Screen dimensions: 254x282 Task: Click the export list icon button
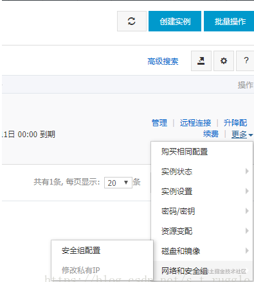point(201,61)
